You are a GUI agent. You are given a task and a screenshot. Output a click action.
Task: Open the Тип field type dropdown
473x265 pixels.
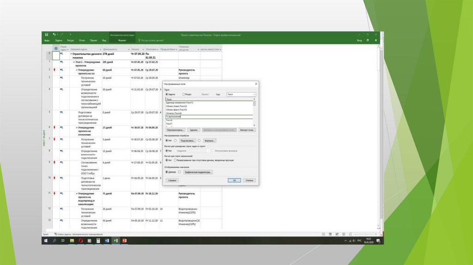[x=254, y=94]
